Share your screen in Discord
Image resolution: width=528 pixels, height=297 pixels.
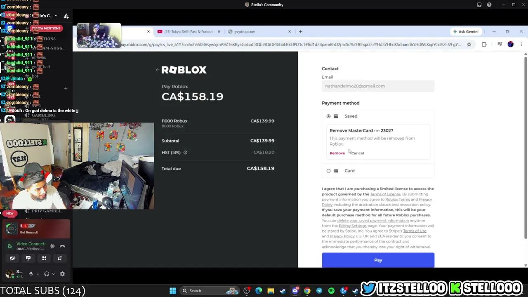coord(28,258)
